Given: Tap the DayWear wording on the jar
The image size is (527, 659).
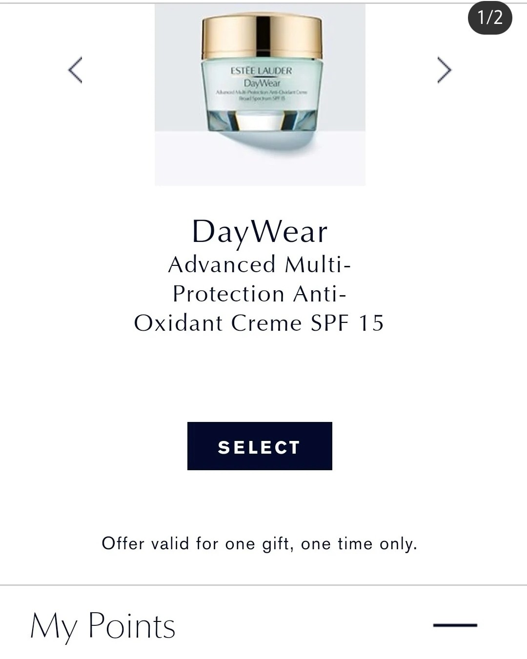Looking at the screenshot, I should coord(262,83).
